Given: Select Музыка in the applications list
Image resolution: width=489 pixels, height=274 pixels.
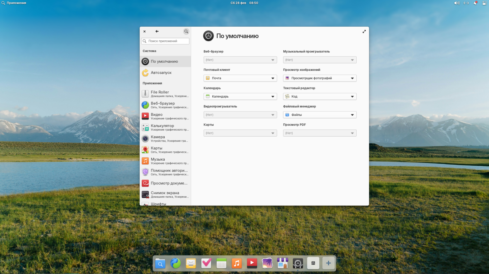Looking at the screenshot, I should 165,161.
